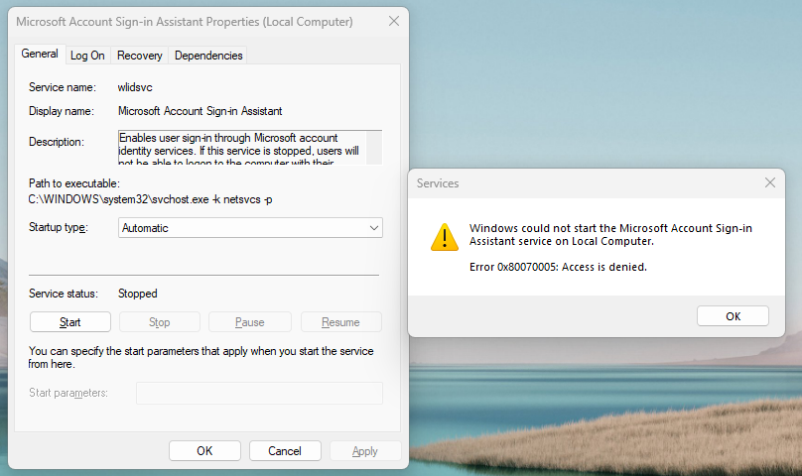The image size is (802, 476).
Task: Click the "Startup type:" label
Action: [x=59, y=227]
